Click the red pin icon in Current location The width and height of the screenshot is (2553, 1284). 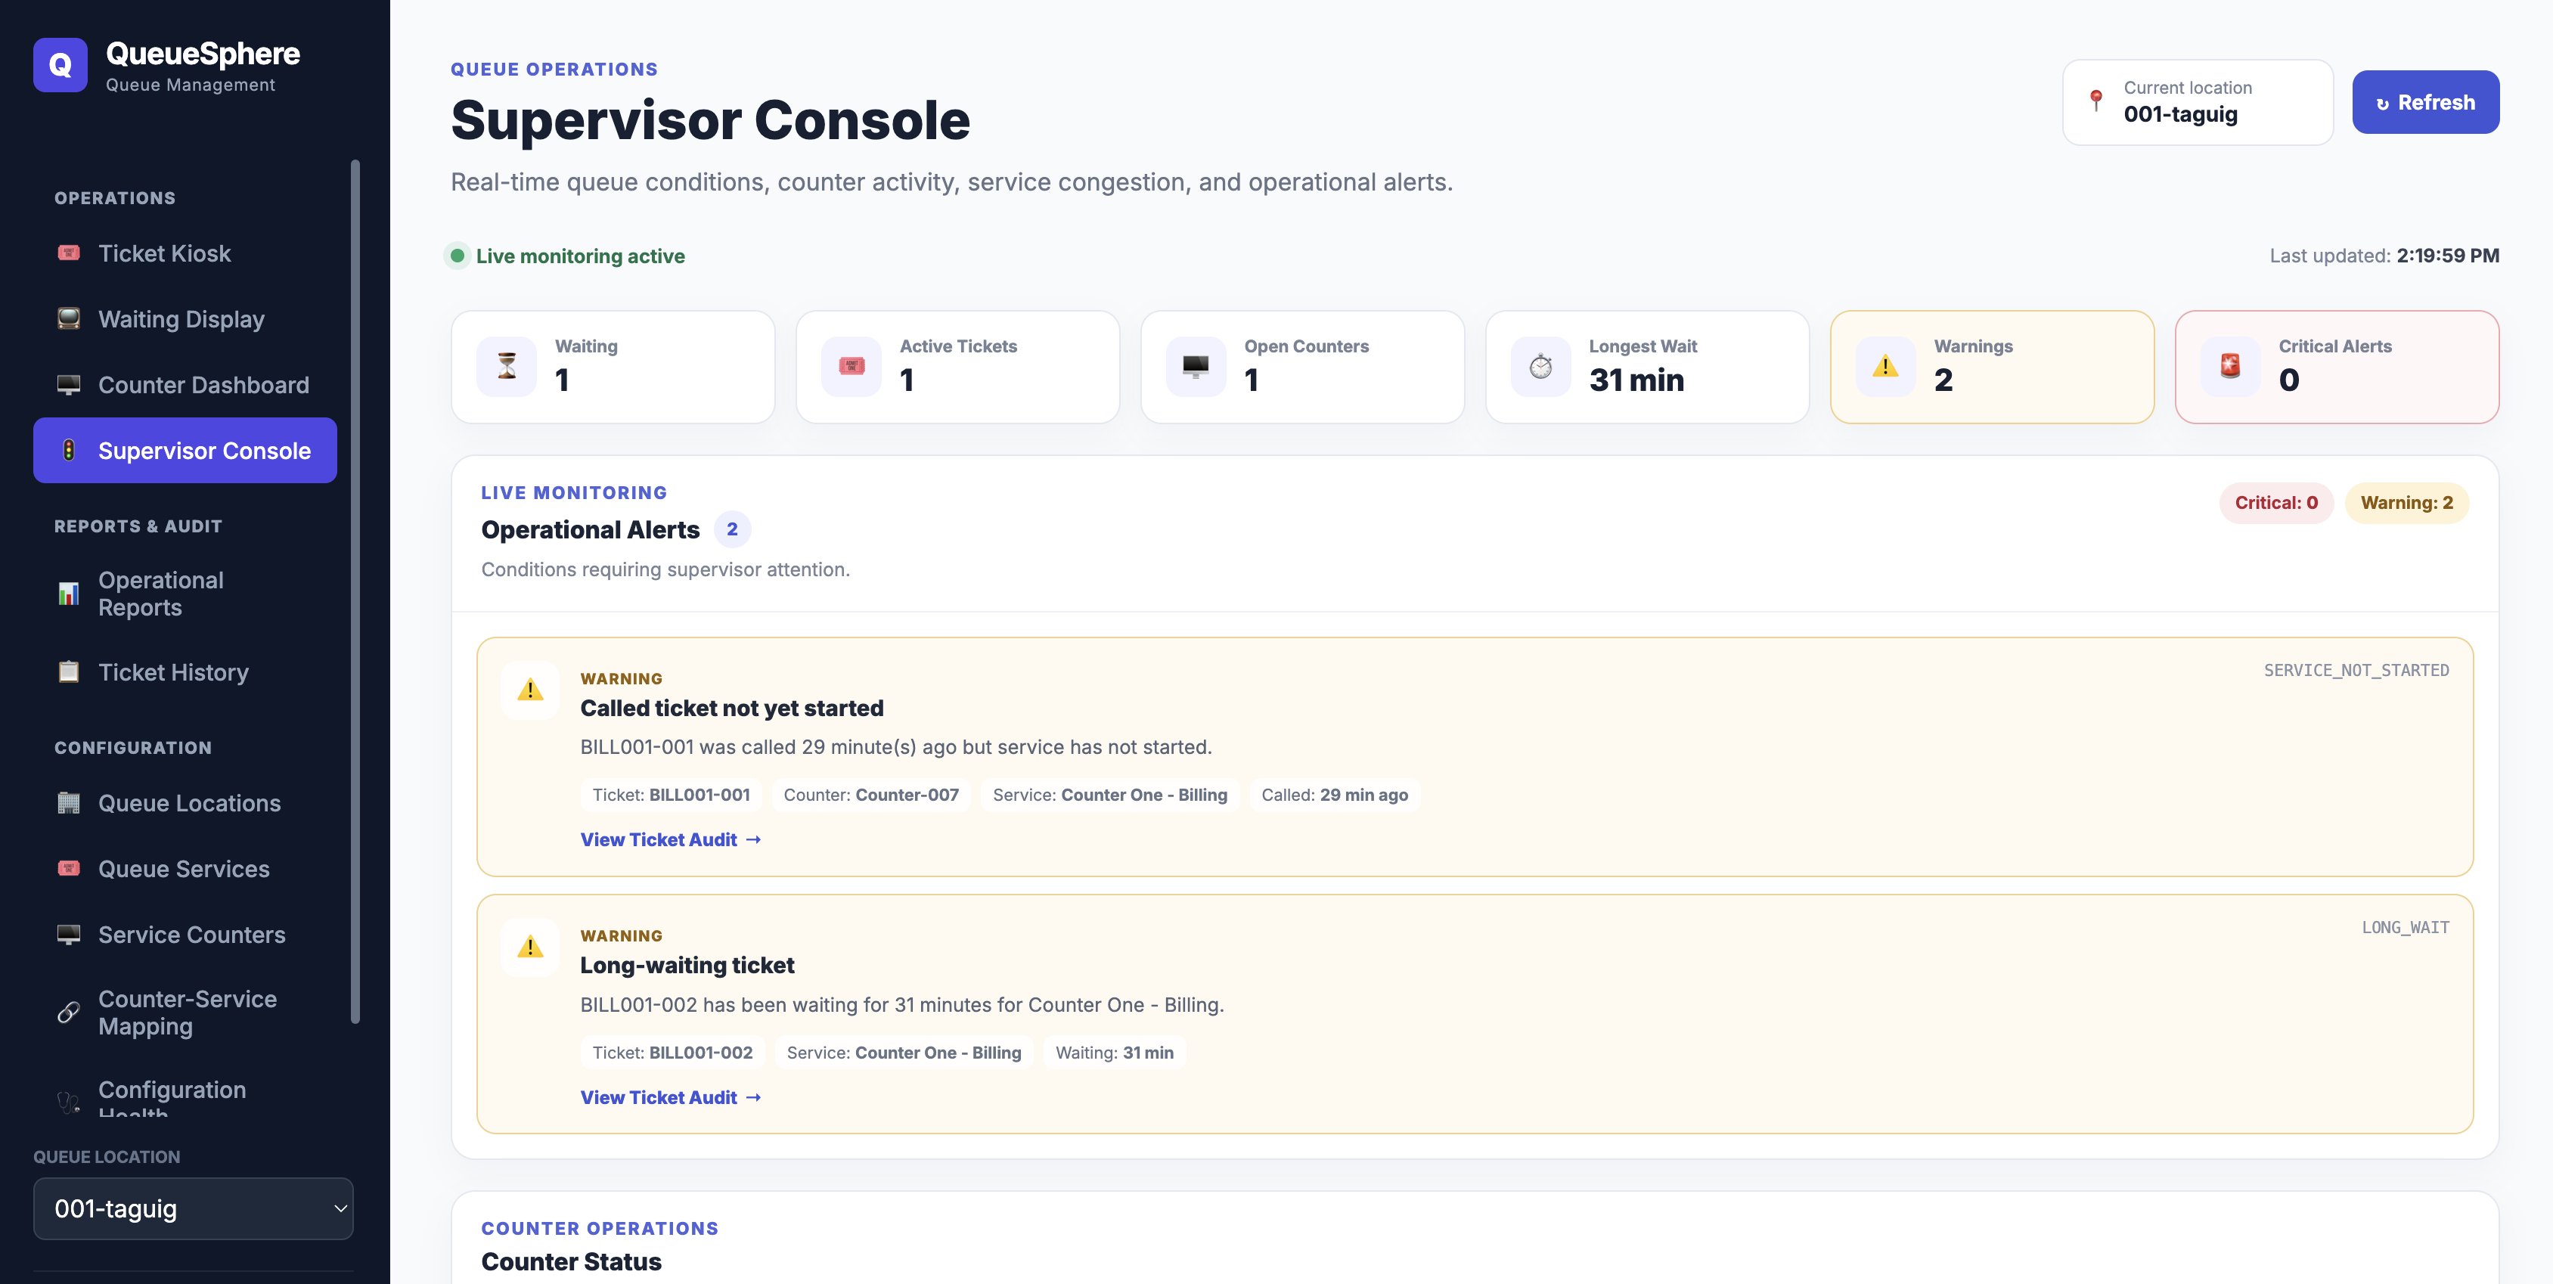(x=2096, y=101)
